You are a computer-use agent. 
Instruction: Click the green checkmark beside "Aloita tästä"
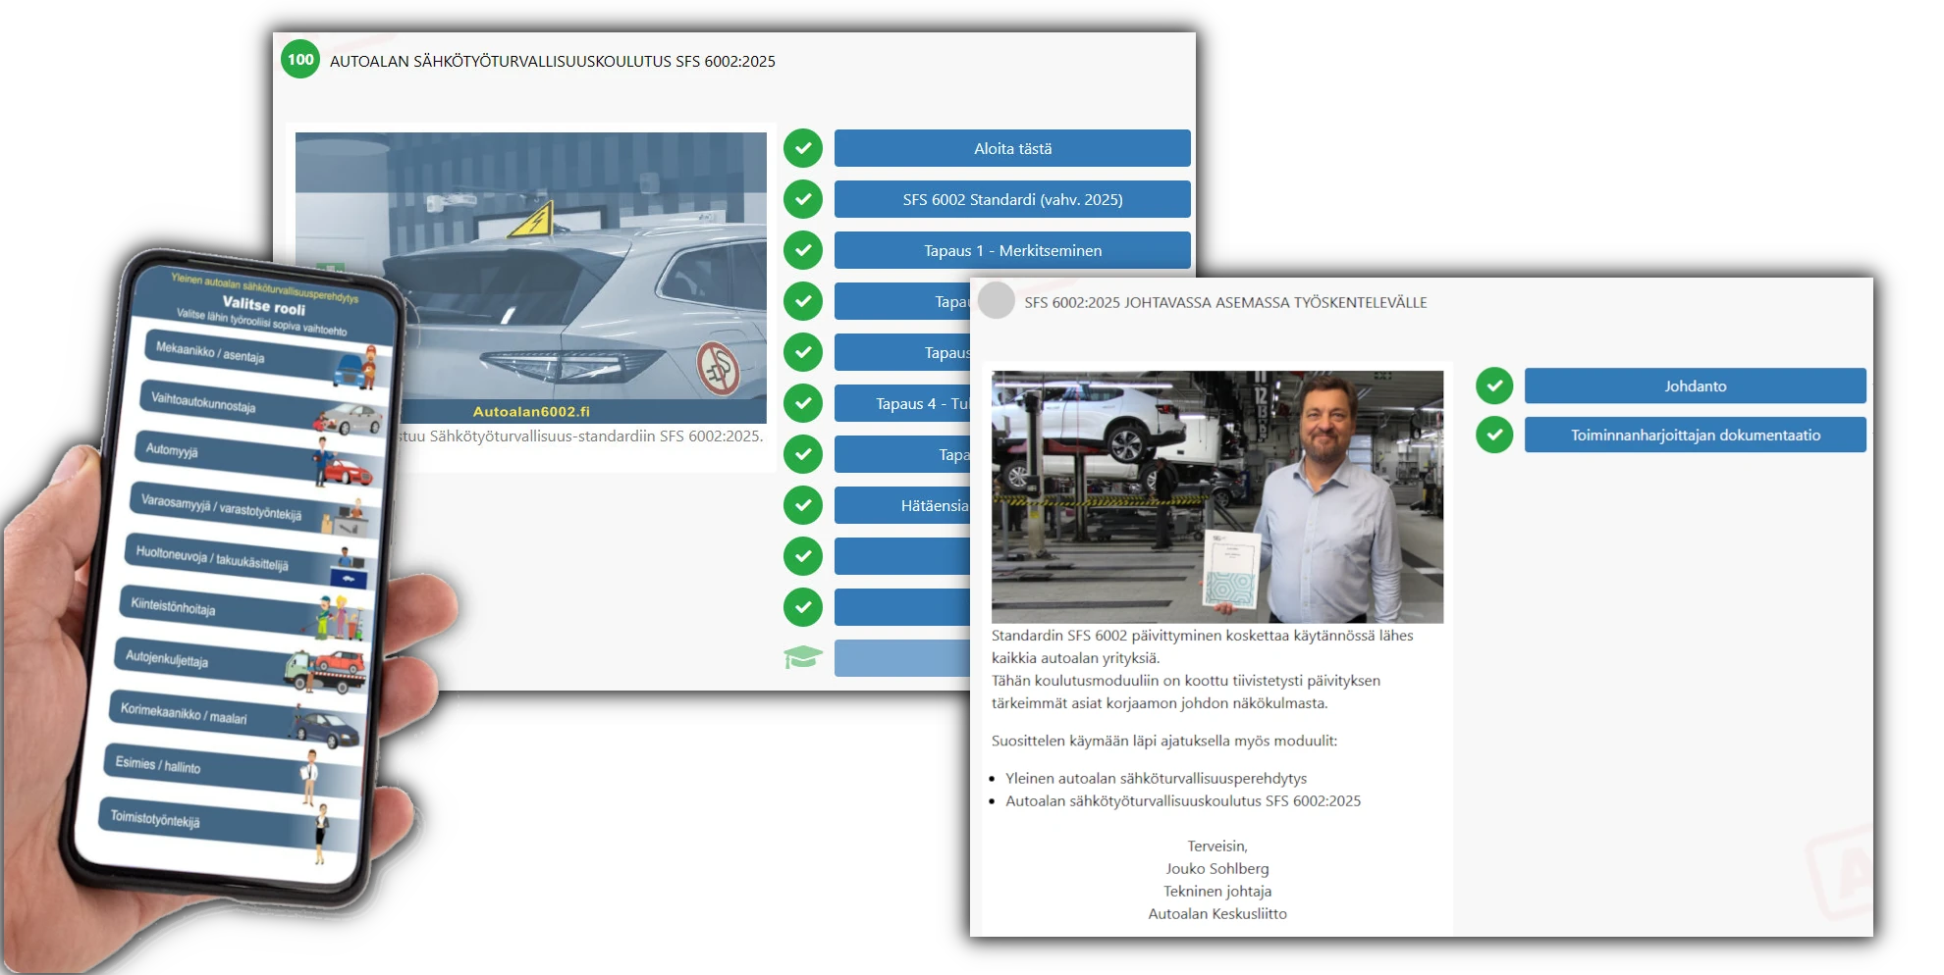point(803,148)
